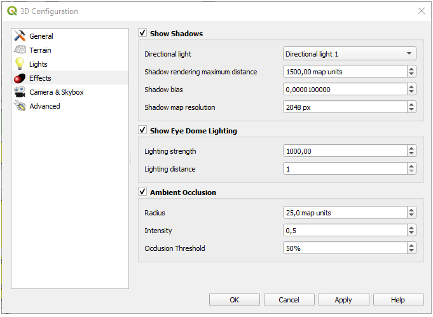Switch to Camera & Skybox page
The height and width of the screenshot is (317, 433).
click(x=56, y=92)
